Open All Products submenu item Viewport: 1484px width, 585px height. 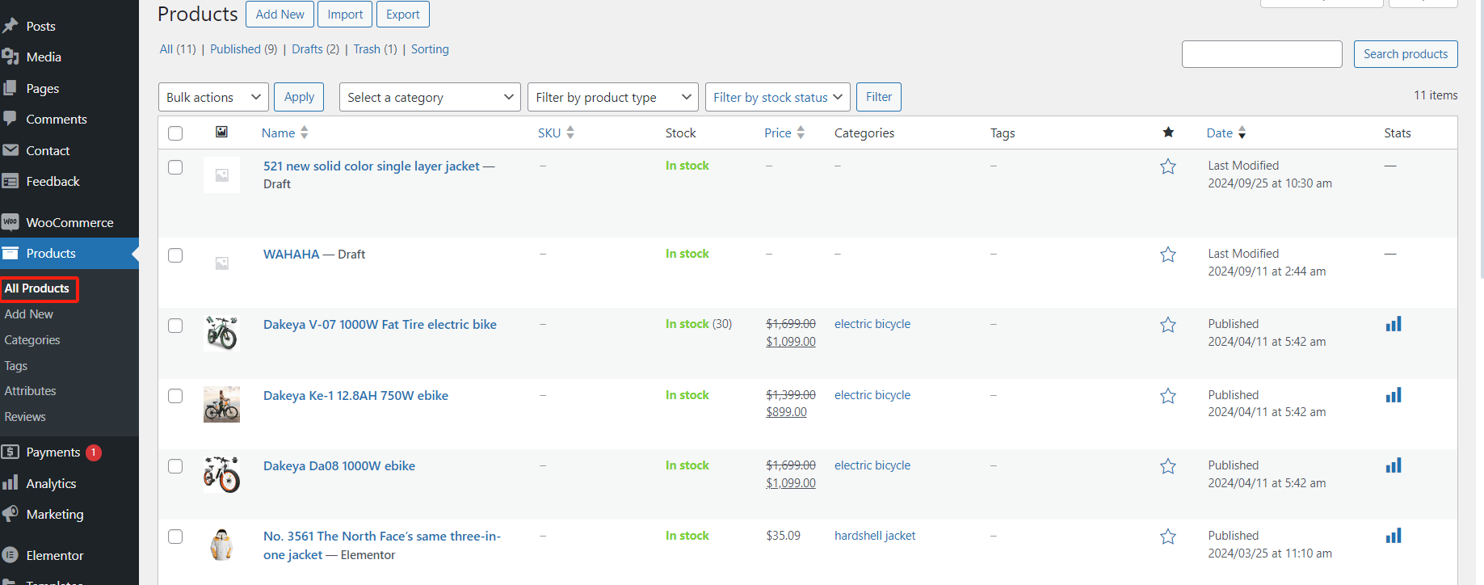tap(37, 288)
